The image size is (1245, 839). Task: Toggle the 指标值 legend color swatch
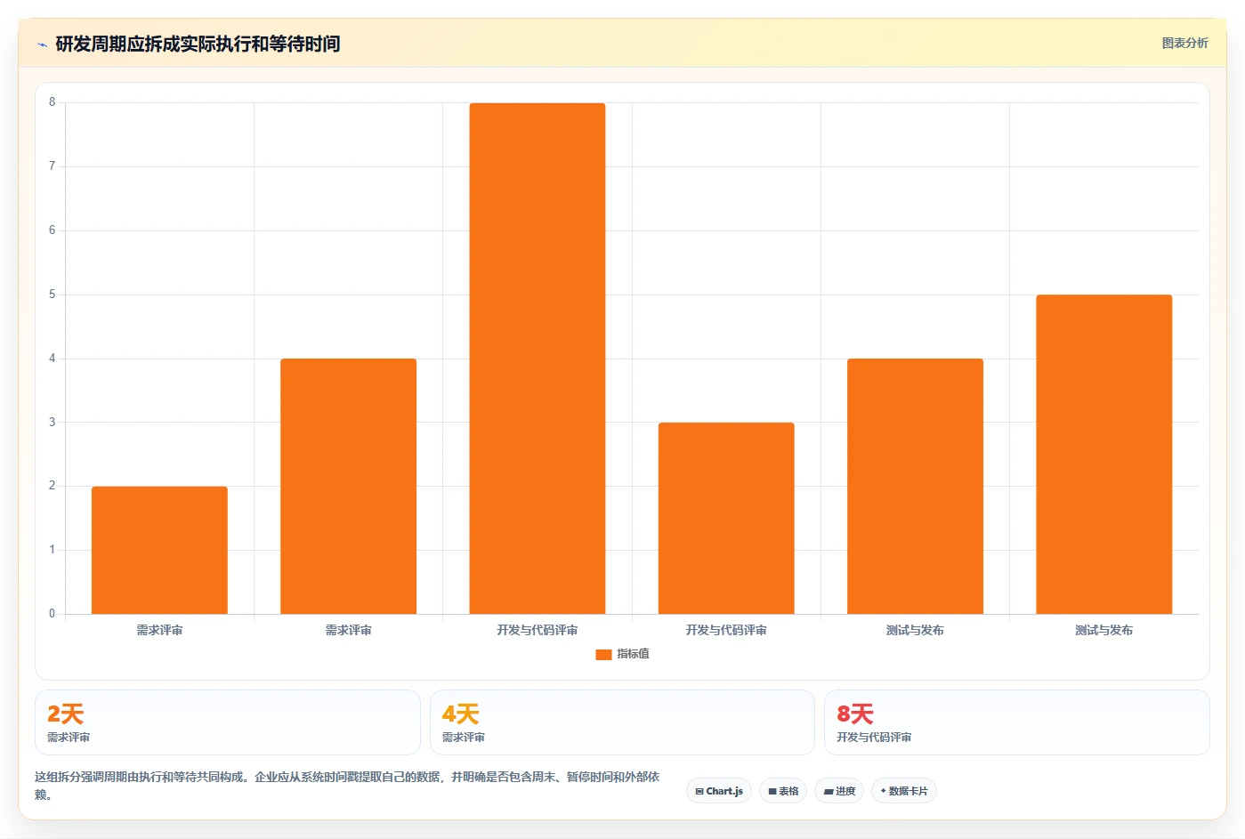tap(603, 654)
